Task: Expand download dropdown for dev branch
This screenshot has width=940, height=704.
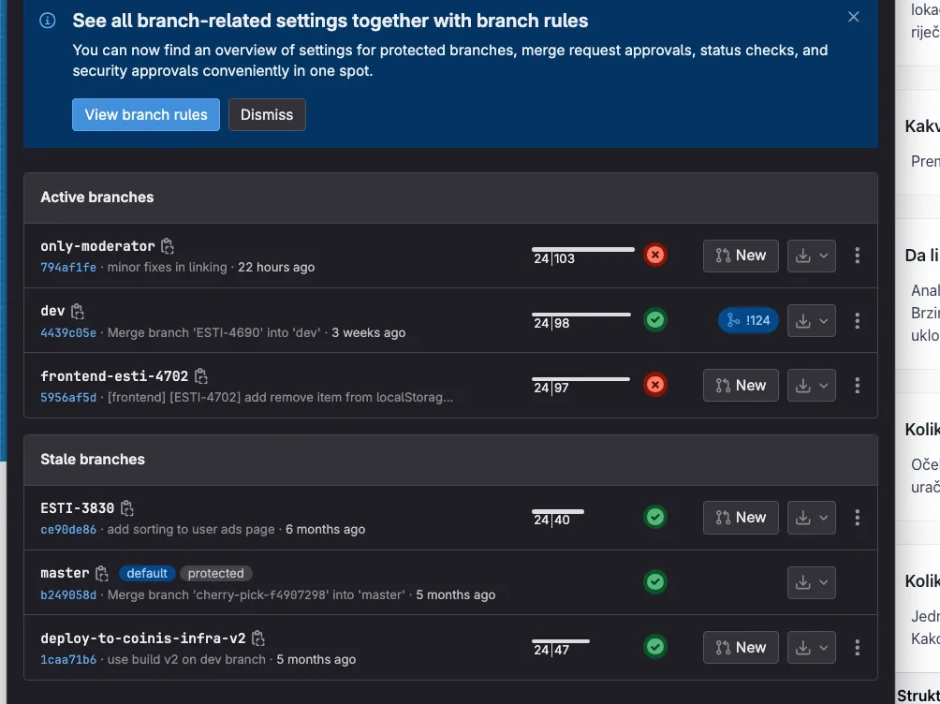Action: pyautogui.click(x=812, y=320)
